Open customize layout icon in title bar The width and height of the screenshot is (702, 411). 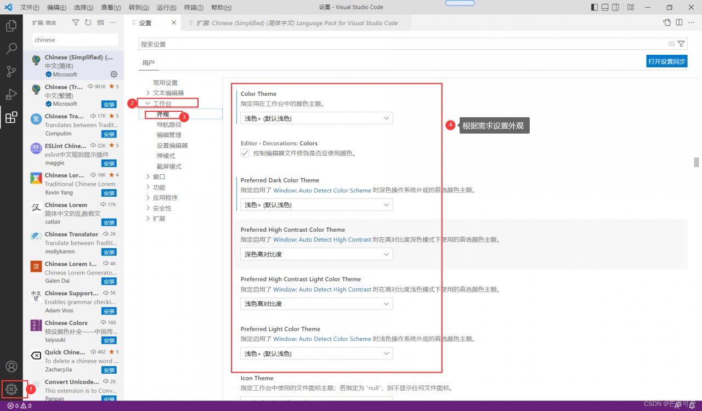[630, 7]
